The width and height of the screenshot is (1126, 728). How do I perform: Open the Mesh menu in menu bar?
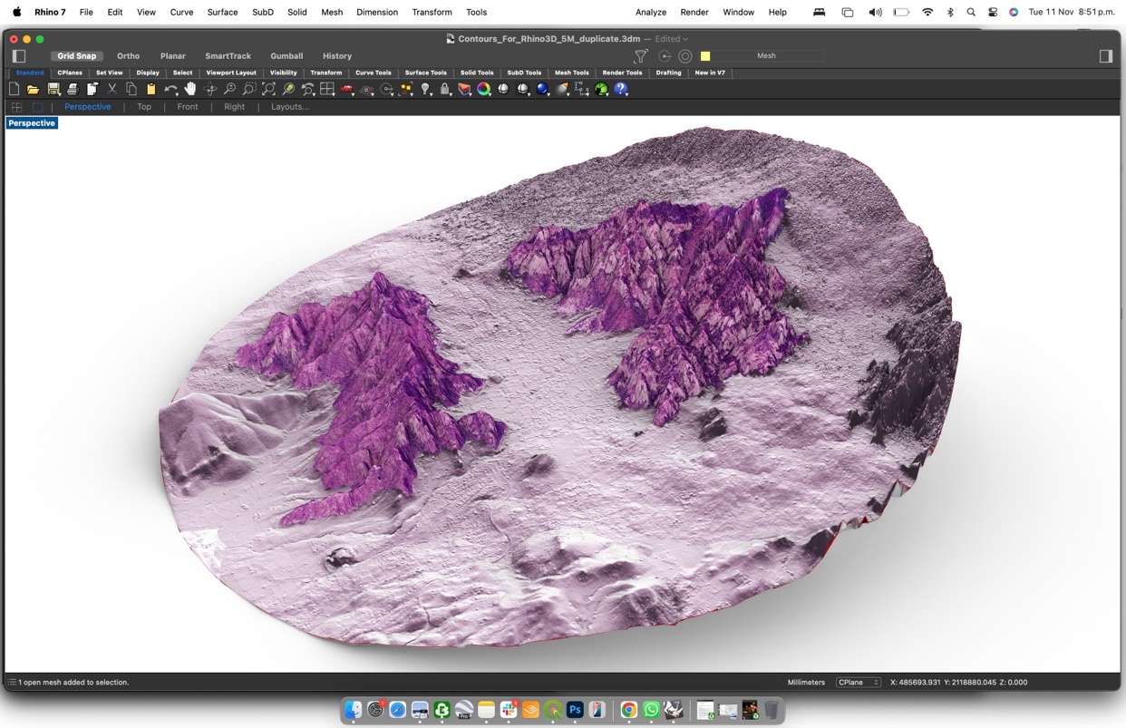pyautogui.click(x=332, y=13)
